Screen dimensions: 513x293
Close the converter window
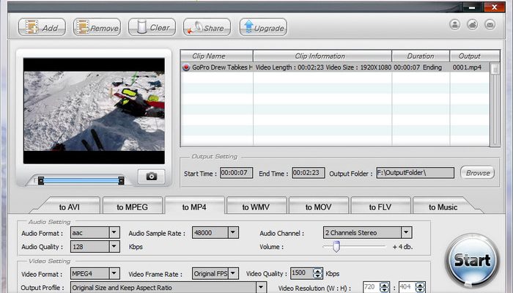[x=495, y=7]
